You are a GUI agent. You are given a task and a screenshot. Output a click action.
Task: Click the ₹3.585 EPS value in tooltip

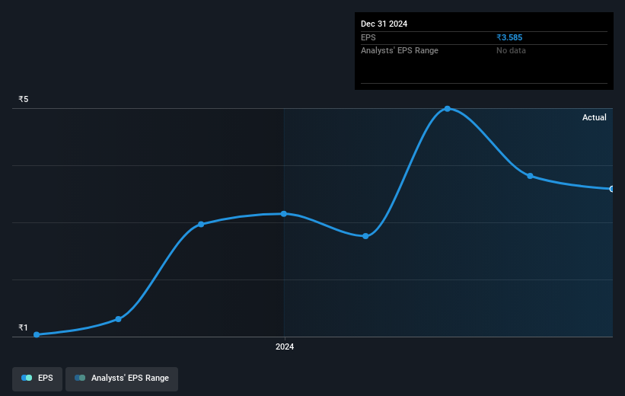coord(509,37)
